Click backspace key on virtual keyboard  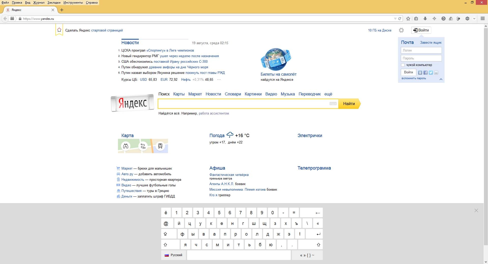click(311, 213)
